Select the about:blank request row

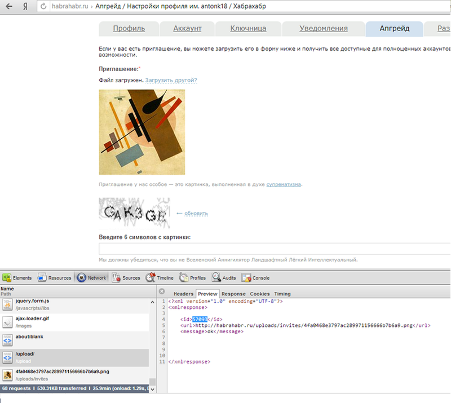point(74,340)
